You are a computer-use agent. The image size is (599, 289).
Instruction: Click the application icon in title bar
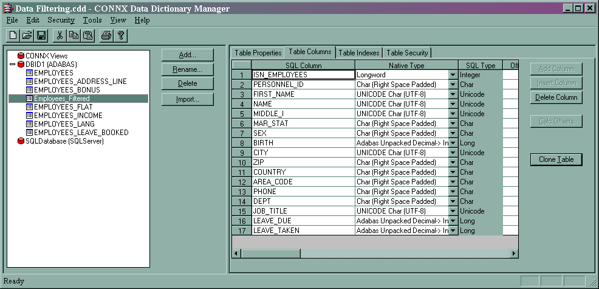click(x=8, y=8)
